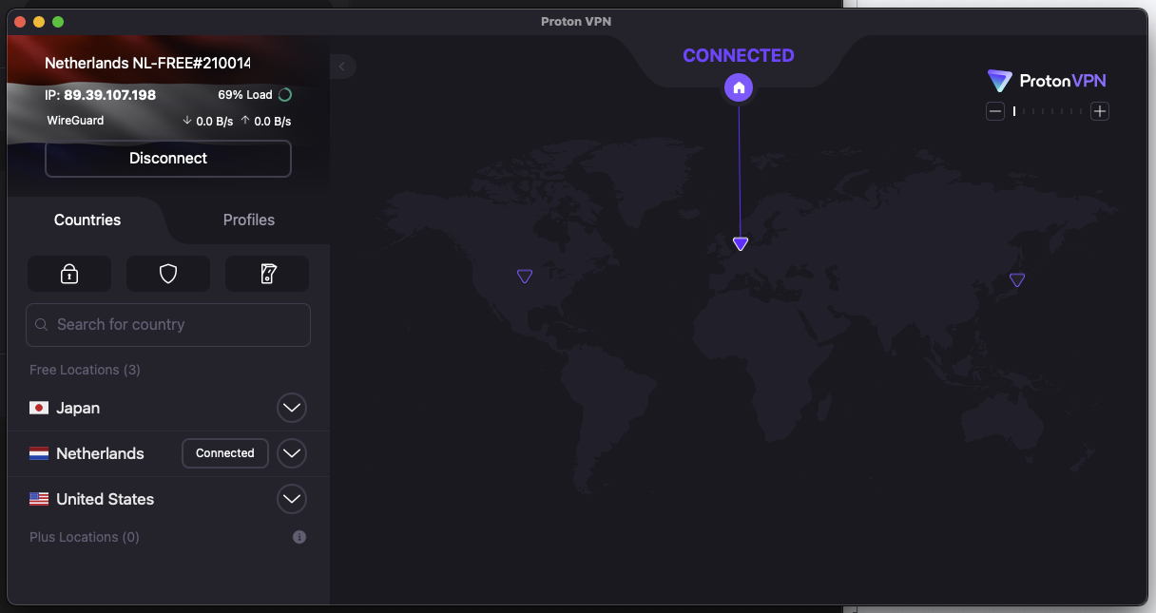Click the United States server pin on map
The height and width of the screenshot is (613, 1156).
pos(525,276)
